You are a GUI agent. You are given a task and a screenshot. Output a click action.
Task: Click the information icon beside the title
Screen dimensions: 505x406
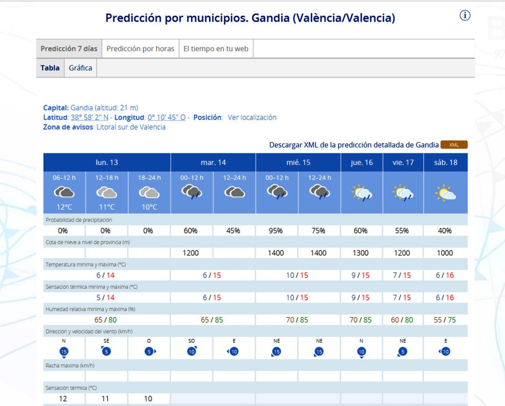pos(465,15)
